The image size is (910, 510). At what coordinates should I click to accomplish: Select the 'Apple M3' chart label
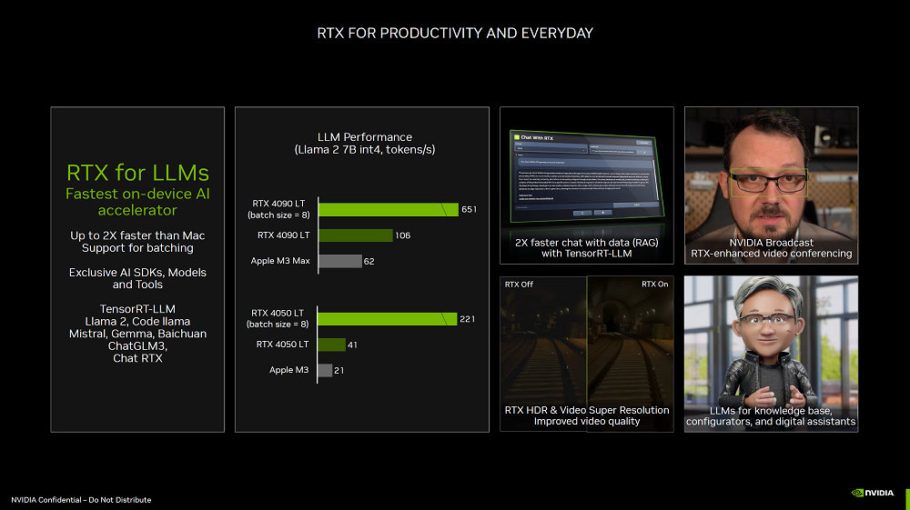pyautogui.click(x=289, y=370)
